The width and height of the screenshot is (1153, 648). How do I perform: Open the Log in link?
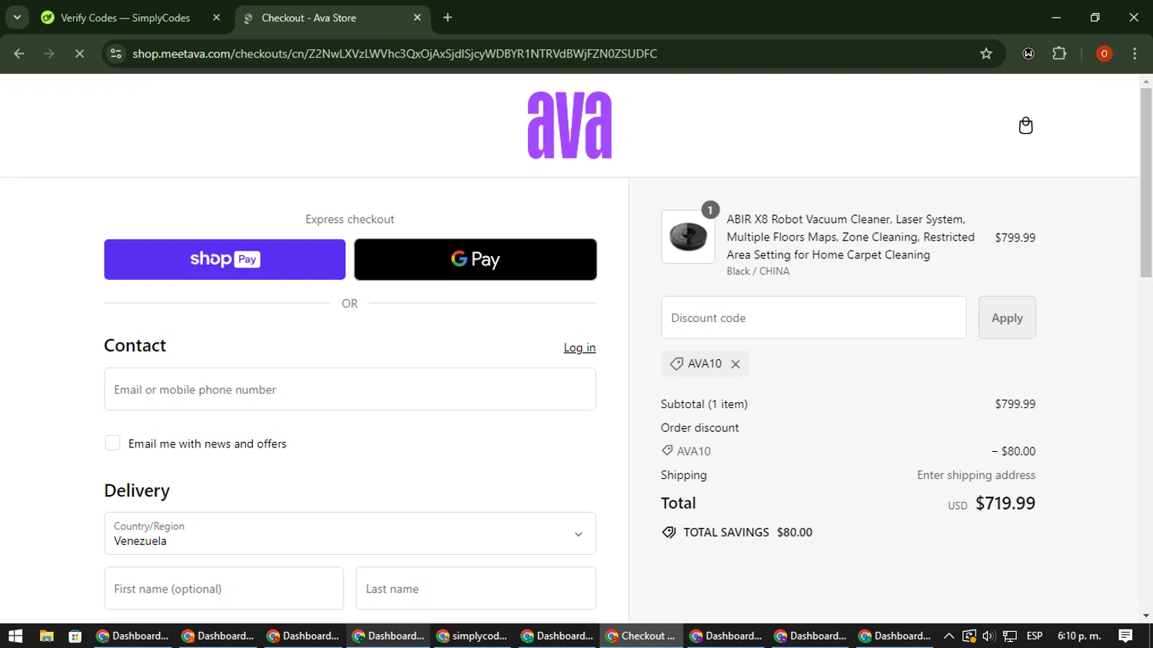click(x=580, y=347)
